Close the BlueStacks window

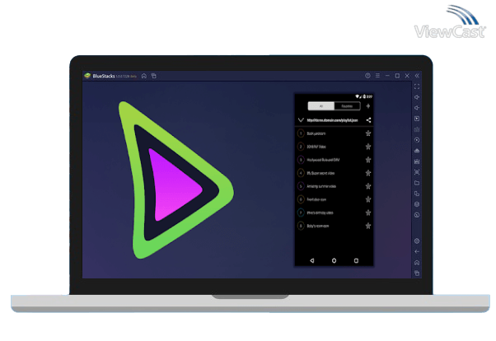point(407,76)
